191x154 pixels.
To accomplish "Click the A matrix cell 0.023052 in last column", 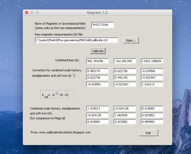I will tap(152, 115).
